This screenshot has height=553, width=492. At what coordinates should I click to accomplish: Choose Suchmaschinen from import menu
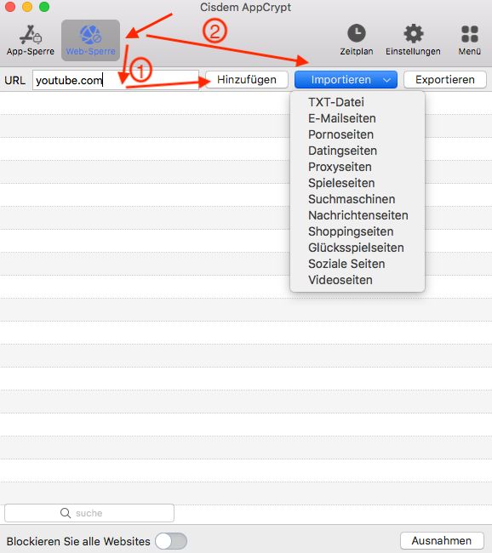[x=352, y=199]
